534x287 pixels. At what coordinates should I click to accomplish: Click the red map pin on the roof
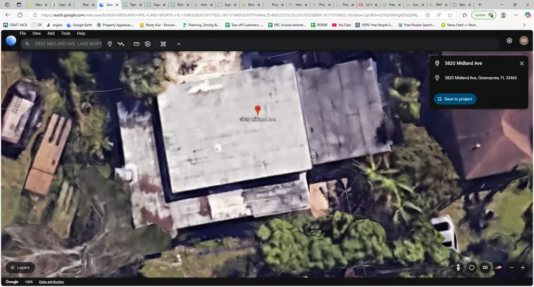click(x=258, y=110)
